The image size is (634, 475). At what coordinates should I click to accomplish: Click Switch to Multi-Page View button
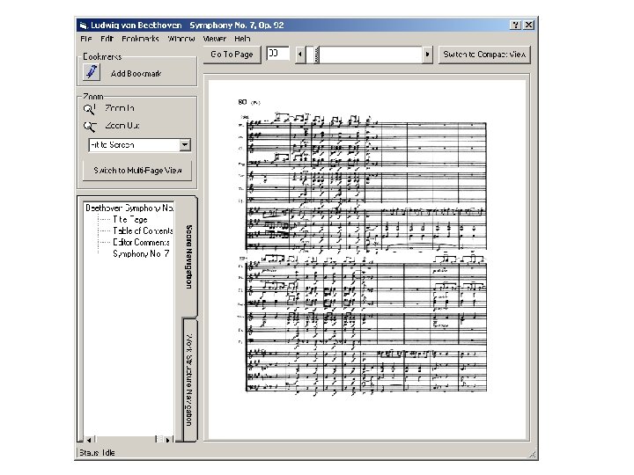[137, 171]
